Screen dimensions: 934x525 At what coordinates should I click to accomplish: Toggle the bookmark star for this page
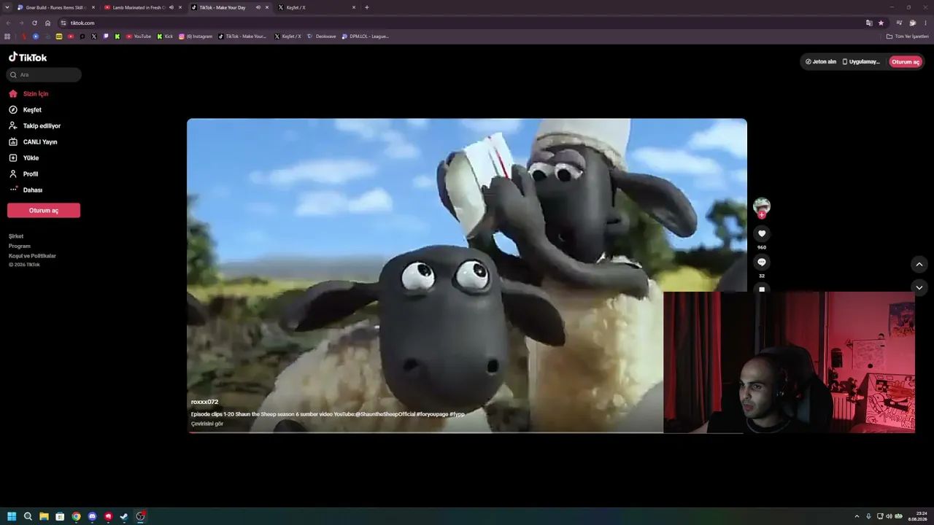coord(881,23)
